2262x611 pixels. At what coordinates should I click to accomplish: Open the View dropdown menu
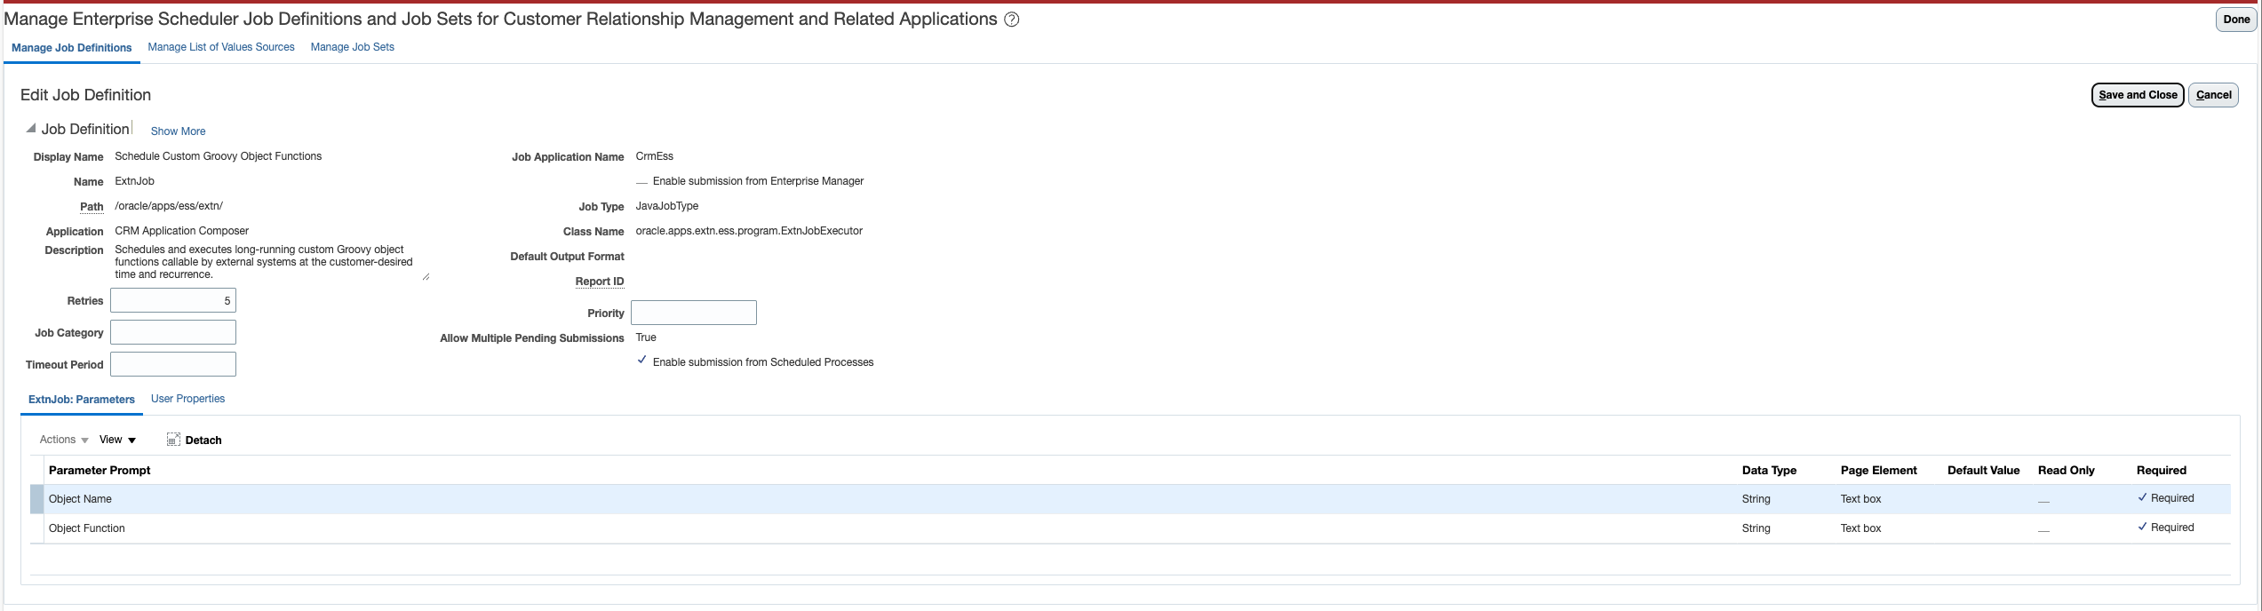pyautogui.click(x=117, y=440)
